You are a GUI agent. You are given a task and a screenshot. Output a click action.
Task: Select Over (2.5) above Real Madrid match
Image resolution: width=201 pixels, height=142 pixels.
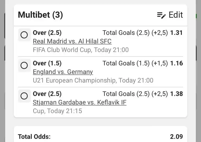pyautogui.click(x=47, y=33)
